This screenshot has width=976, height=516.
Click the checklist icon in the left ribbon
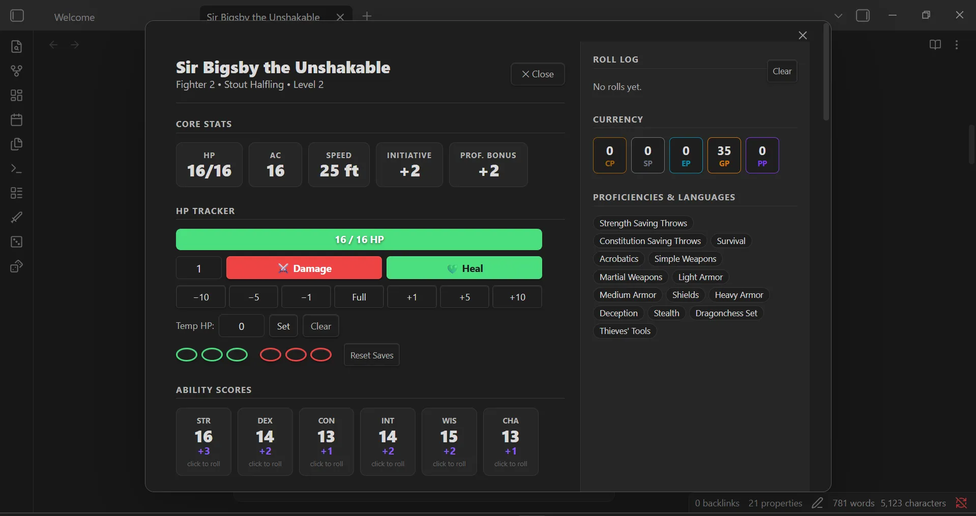coord(16,193)
